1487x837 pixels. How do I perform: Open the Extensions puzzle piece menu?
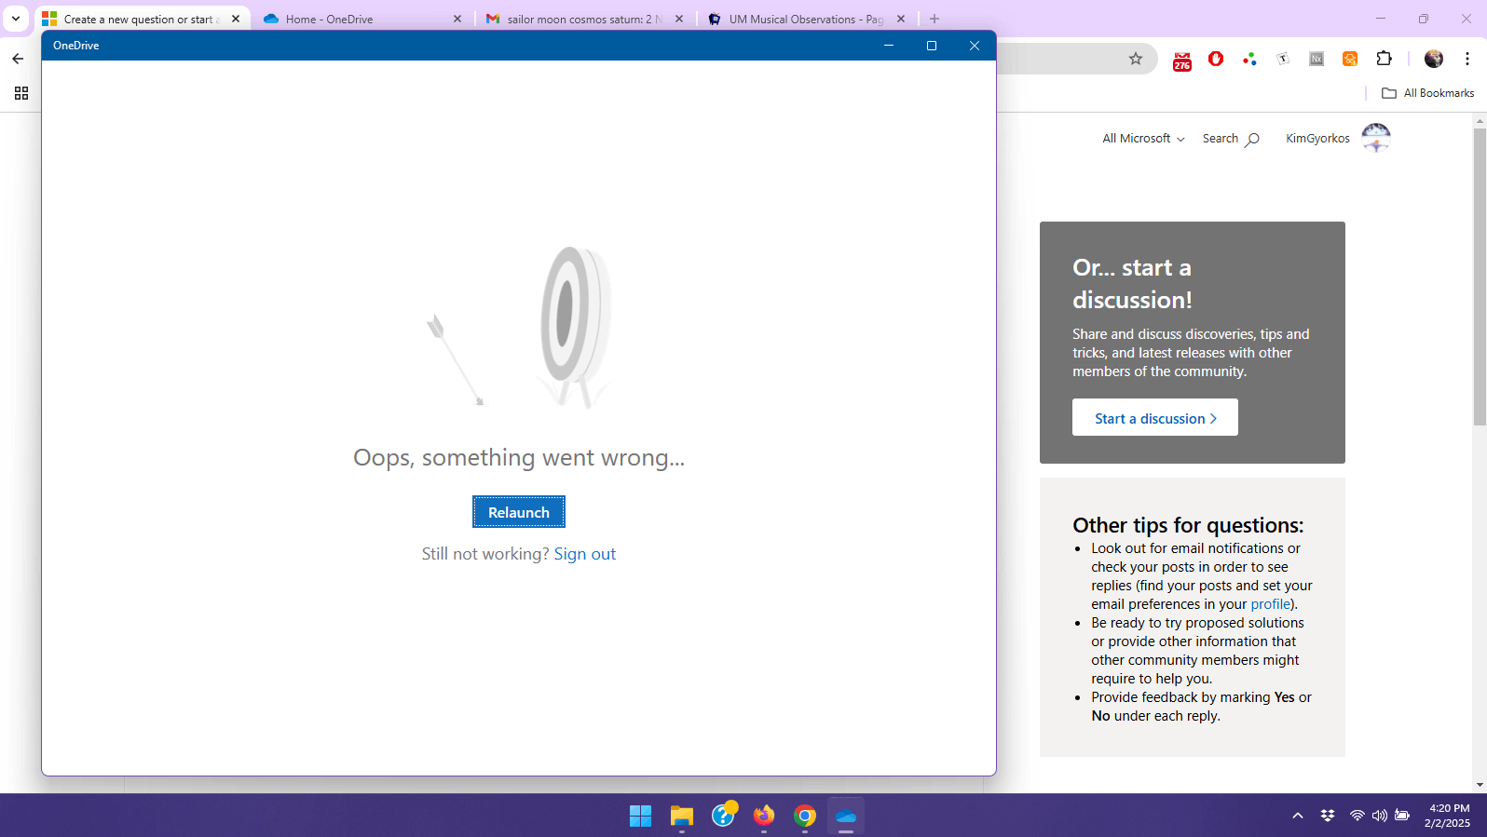click(1384, 59)
